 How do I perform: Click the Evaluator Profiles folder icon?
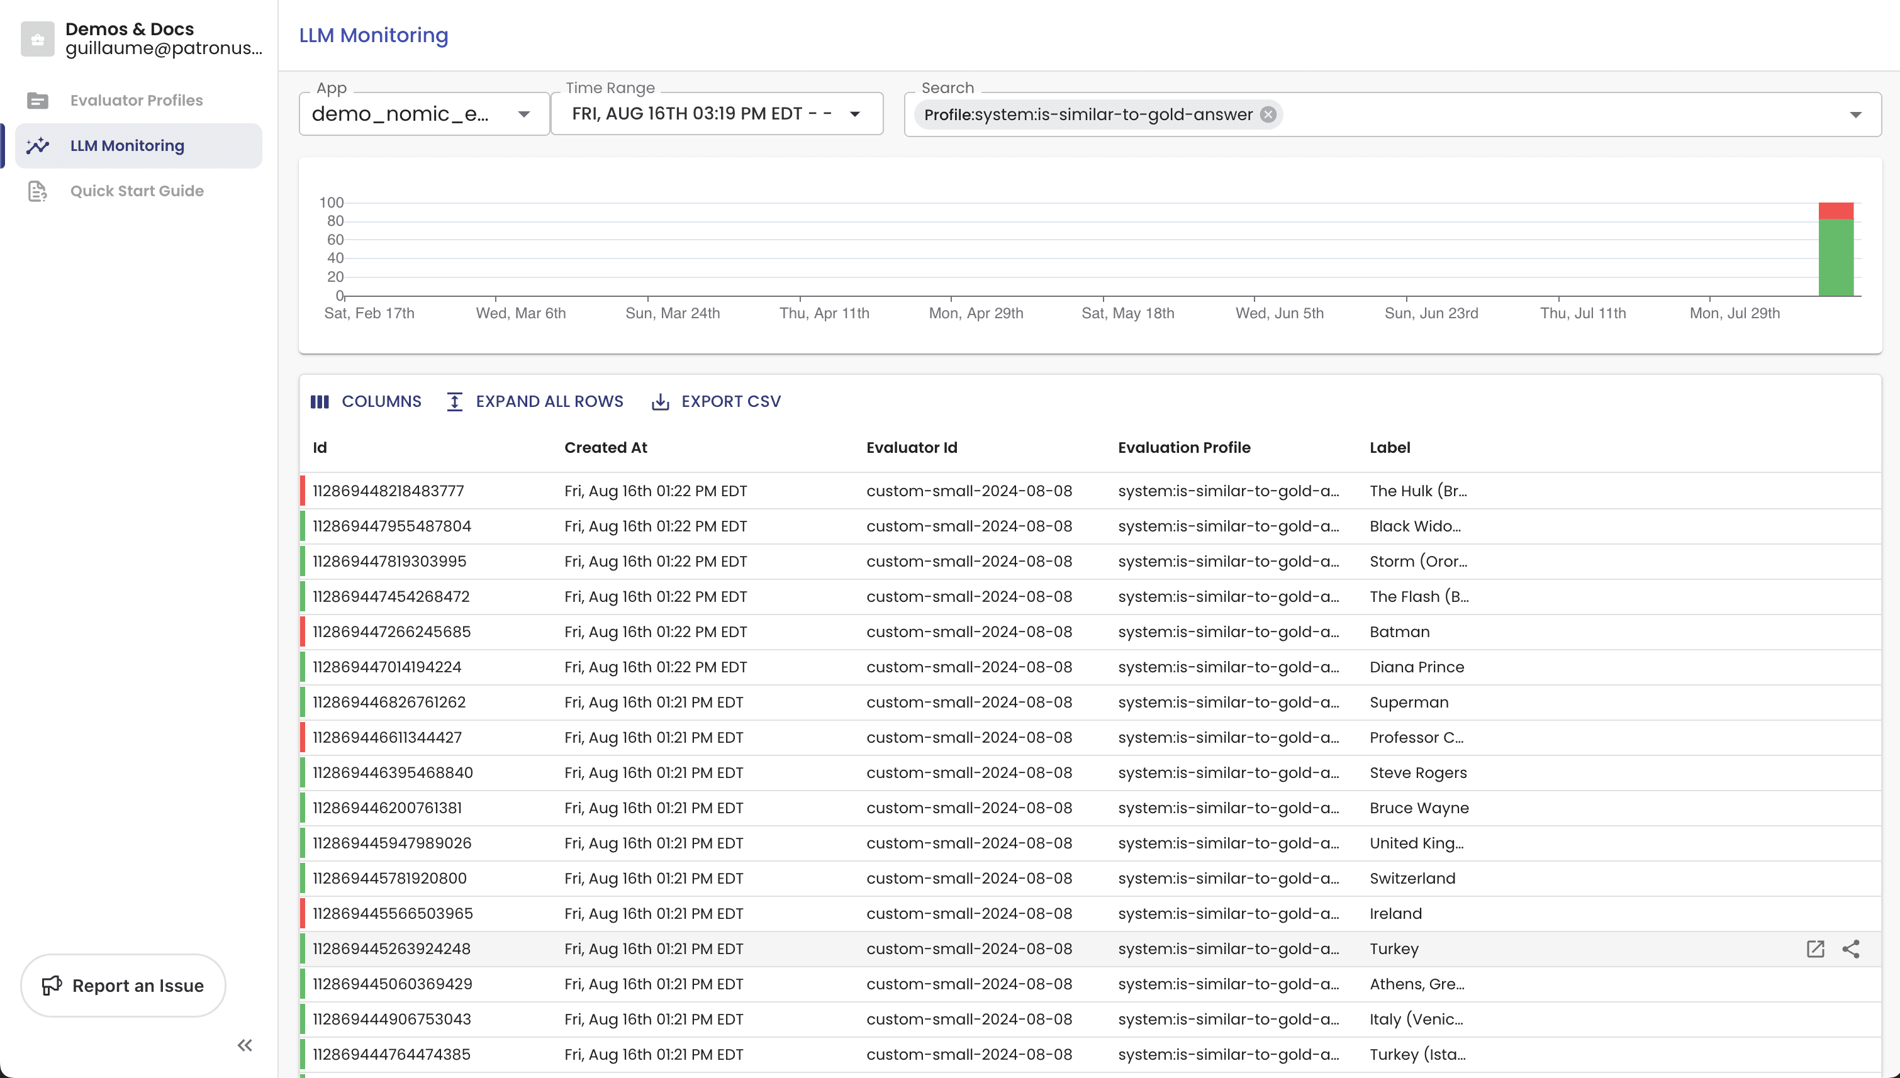tap(38, 100)
